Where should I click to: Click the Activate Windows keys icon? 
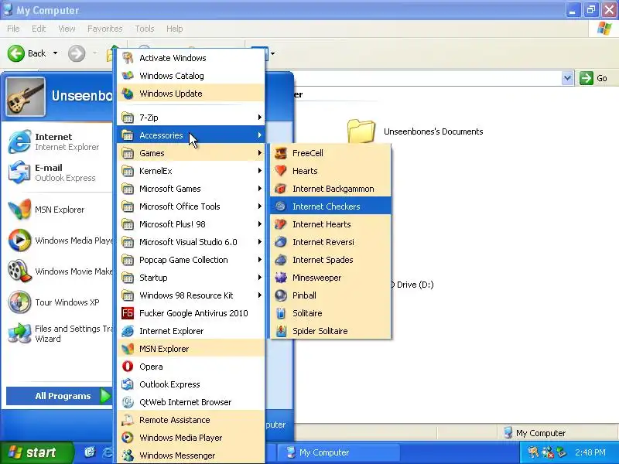point(128,58)
